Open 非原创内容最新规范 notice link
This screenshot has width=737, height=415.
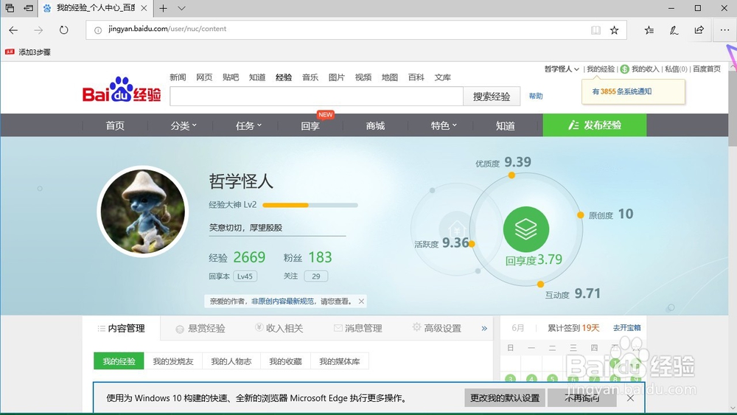click(x=282, y=301)
